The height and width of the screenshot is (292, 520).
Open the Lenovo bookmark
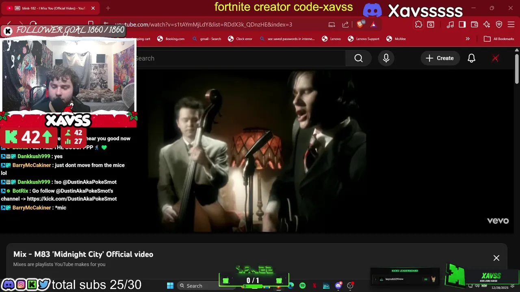pyautogui.click(x=331, y=39)
